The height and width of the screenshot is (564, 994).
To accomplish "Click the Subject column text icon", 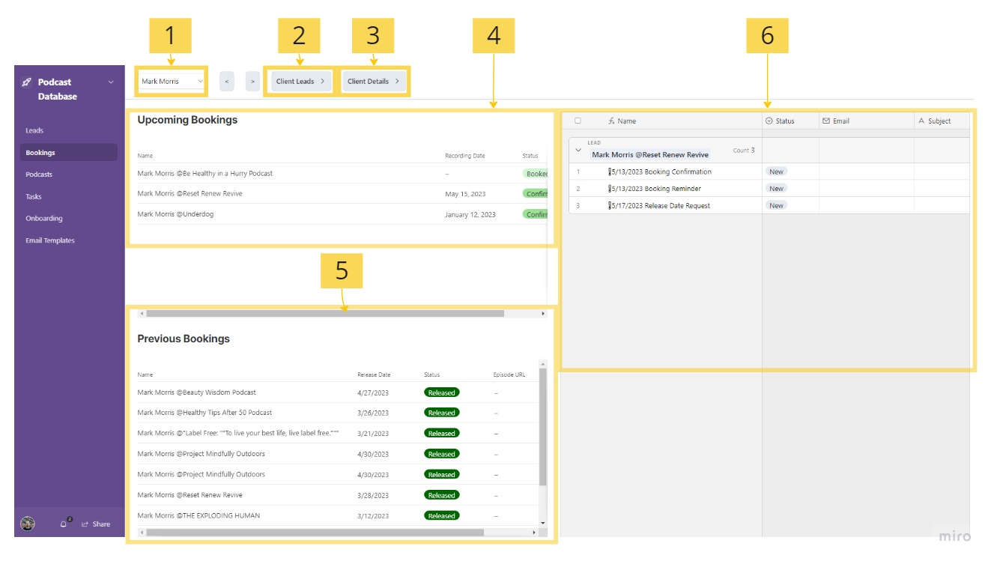I will click(x=921, y=121).
